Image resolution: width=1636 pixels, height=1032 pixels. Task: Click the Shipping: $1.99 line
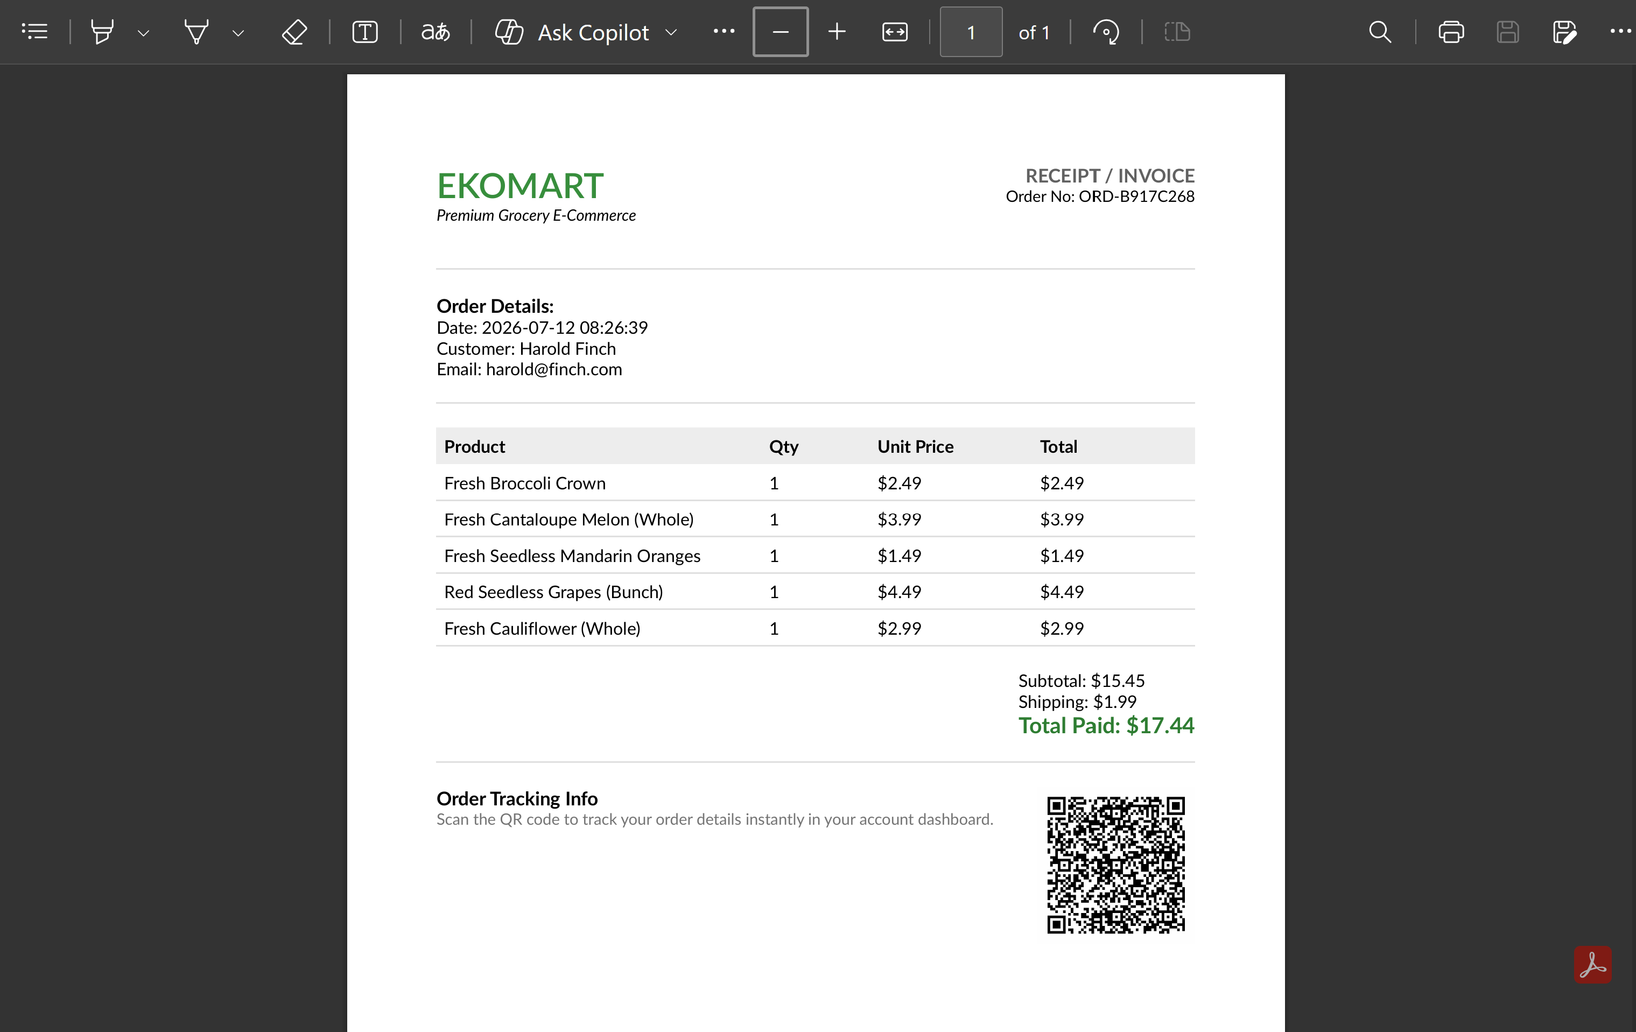[1077, 702]
